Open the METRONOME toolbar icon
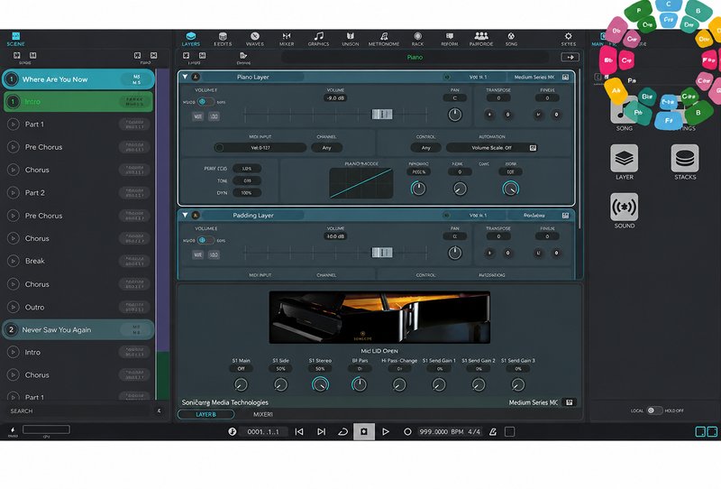Screen dimensions: 721x489 384,39
